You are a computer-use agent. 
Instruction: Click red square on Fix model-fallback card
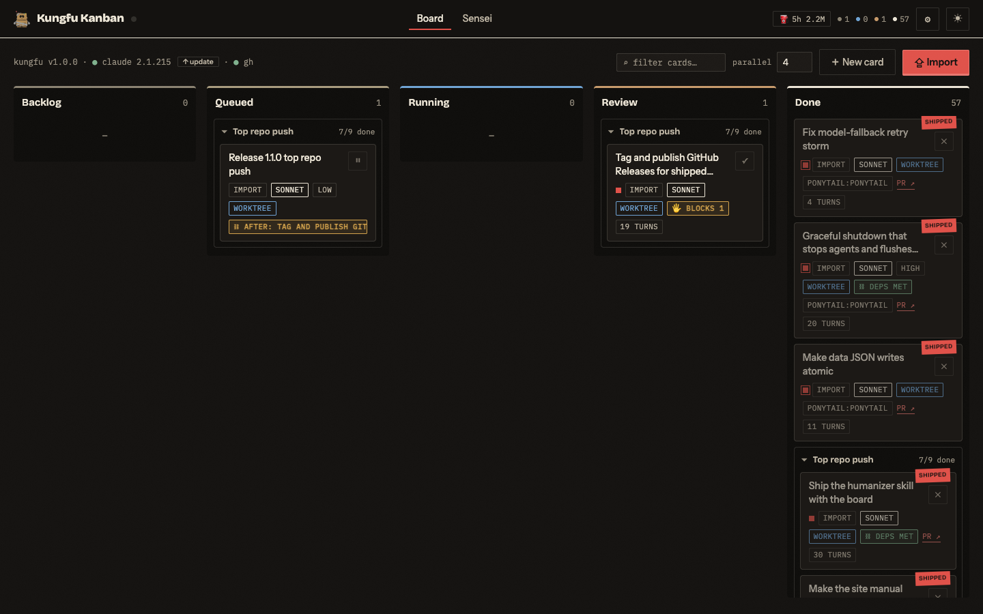pos(806,165)
